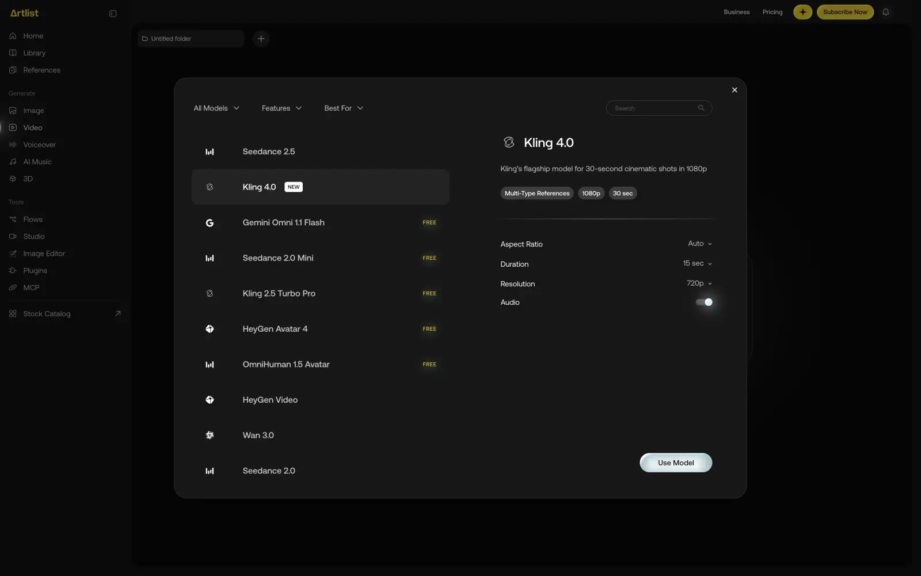Close the model picker dialog
Image resolution: width=921 pixels, height=576 pixels.
click(x=734, y=90)
